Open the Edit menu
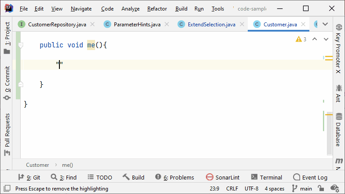The image size is (345, 194). pos(39,9)
